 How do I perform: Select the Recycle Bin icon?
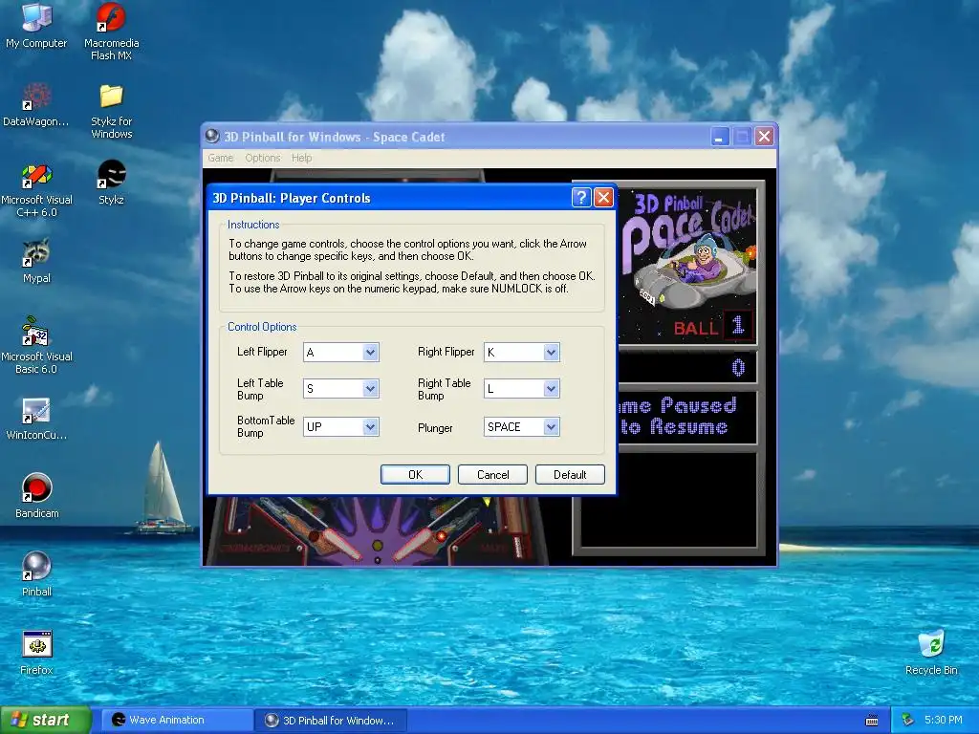(x=931, y=653)
